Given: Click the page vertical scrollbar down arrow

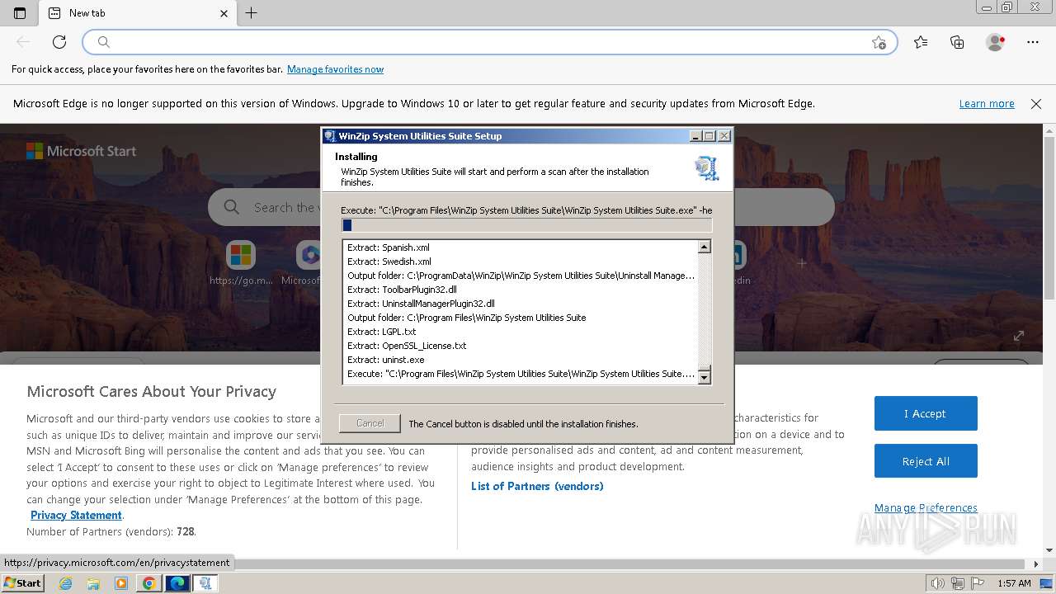Looking at the screenshot, I should (x=1049, y=549).
